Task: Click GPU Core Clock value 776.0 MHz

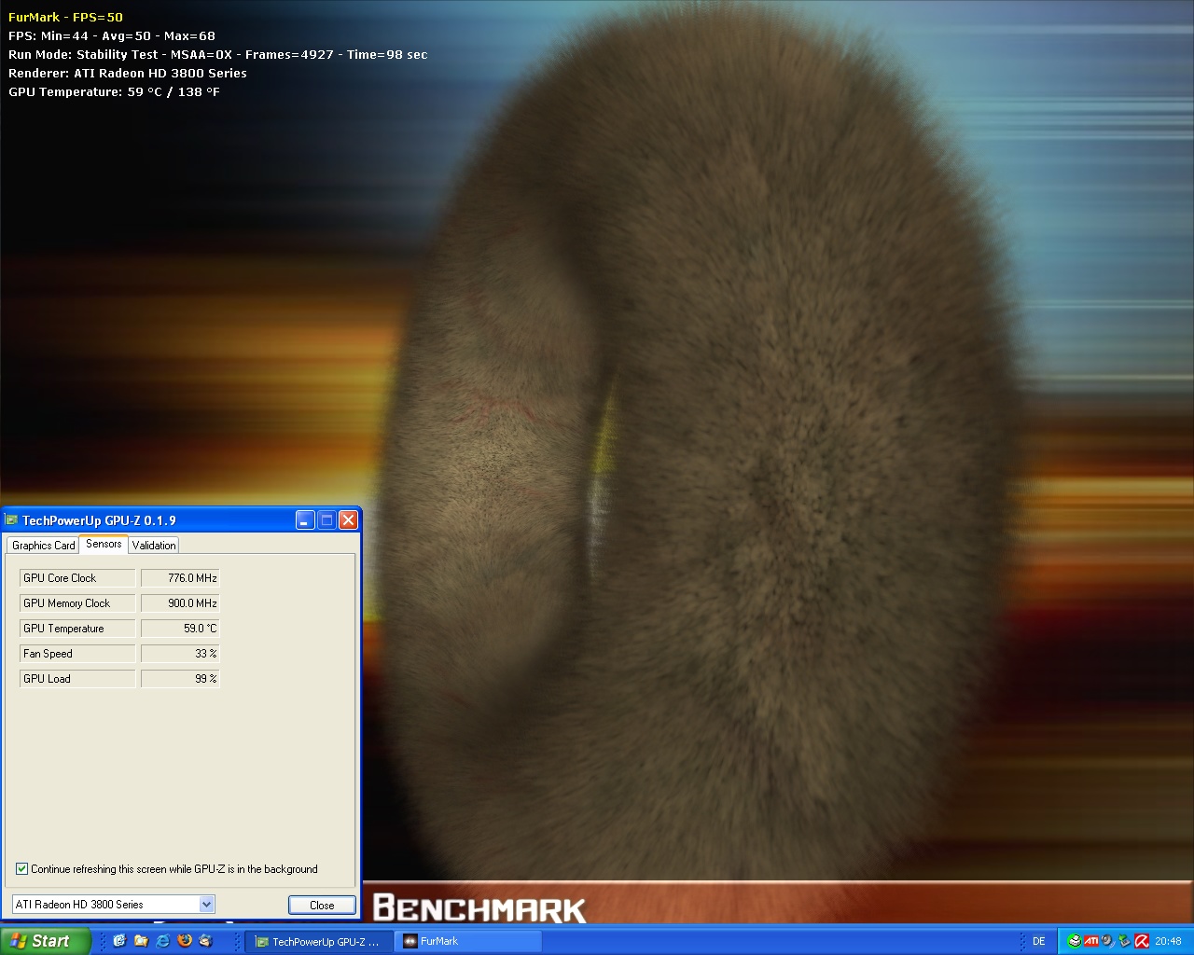Action: pyautogui.click(x=180, y=578)
